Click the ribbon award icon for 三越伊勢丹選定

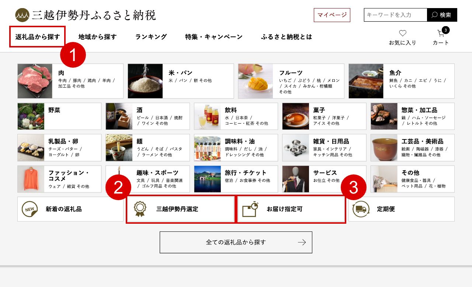[x=140, y=209]
